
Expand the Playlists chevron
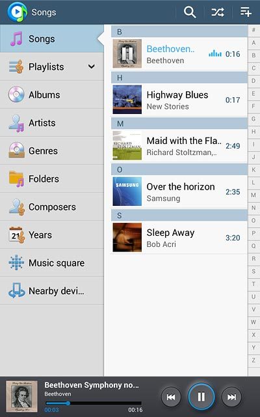coord(92,66)
